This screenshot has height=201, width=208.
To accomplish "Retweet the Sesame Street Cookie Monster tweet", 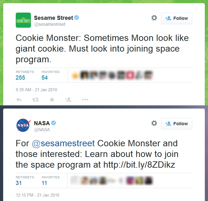I will click(36, 99).
